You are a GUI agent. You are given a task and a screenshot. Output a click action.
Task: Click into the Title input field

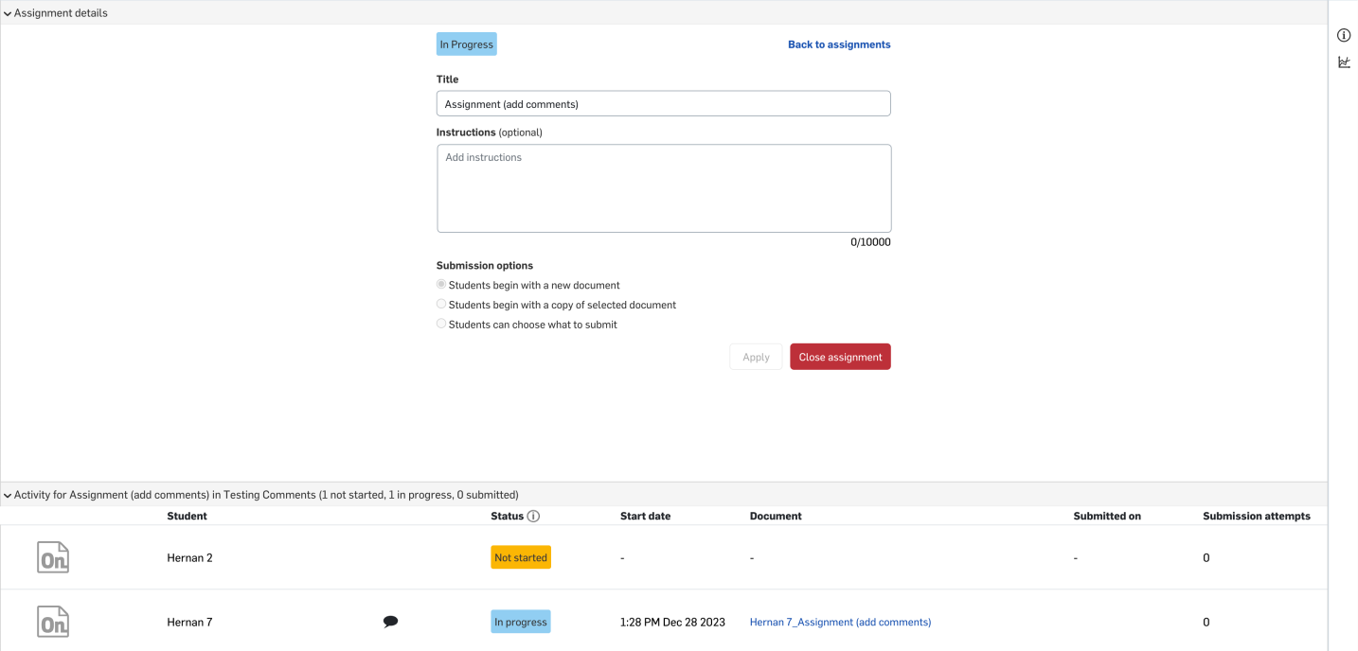[x=663, y=104]
